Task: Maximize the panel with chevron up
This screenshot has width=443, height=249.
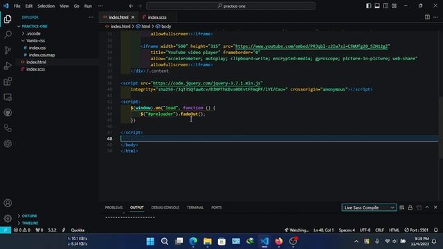Action: pos(427,207)
